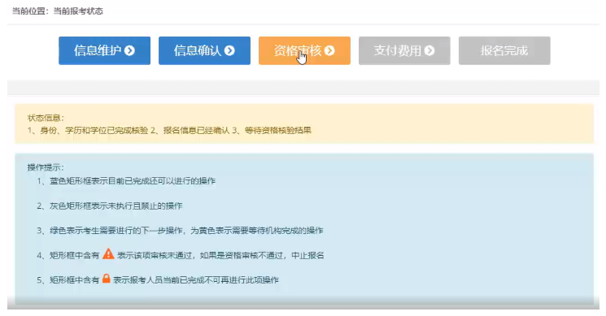Click the arrow icon on 支付费用
Viewport: 606px width, 316px height.
[429, 50]
